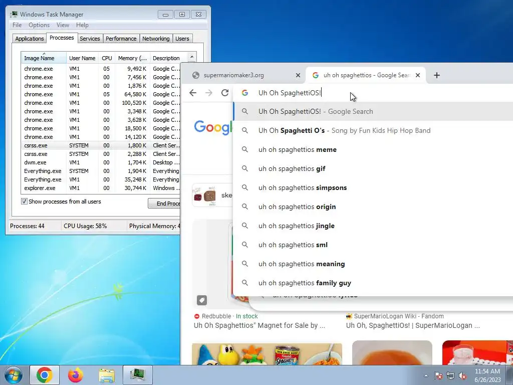Show hidden system tray icons
The width and height of the screenshot is (513, 385).
coord(426,376)
